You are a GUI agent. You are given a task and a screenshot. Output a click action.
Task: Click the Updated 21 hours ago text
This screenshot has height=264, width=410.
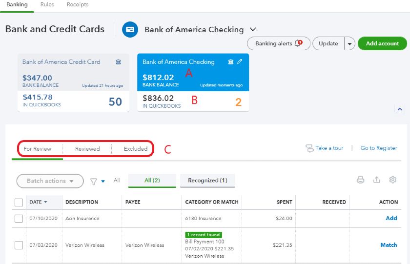(x=102, y=85)
